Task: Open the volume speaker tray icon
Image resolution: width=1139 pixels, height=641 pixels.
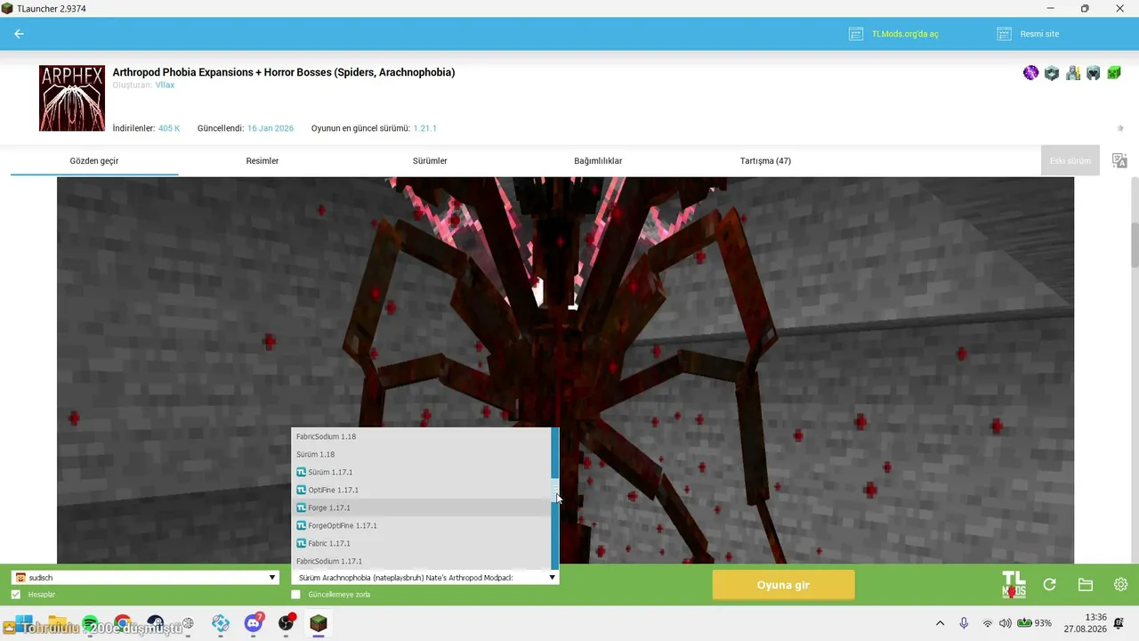Action: click(x=1006, y=623)
